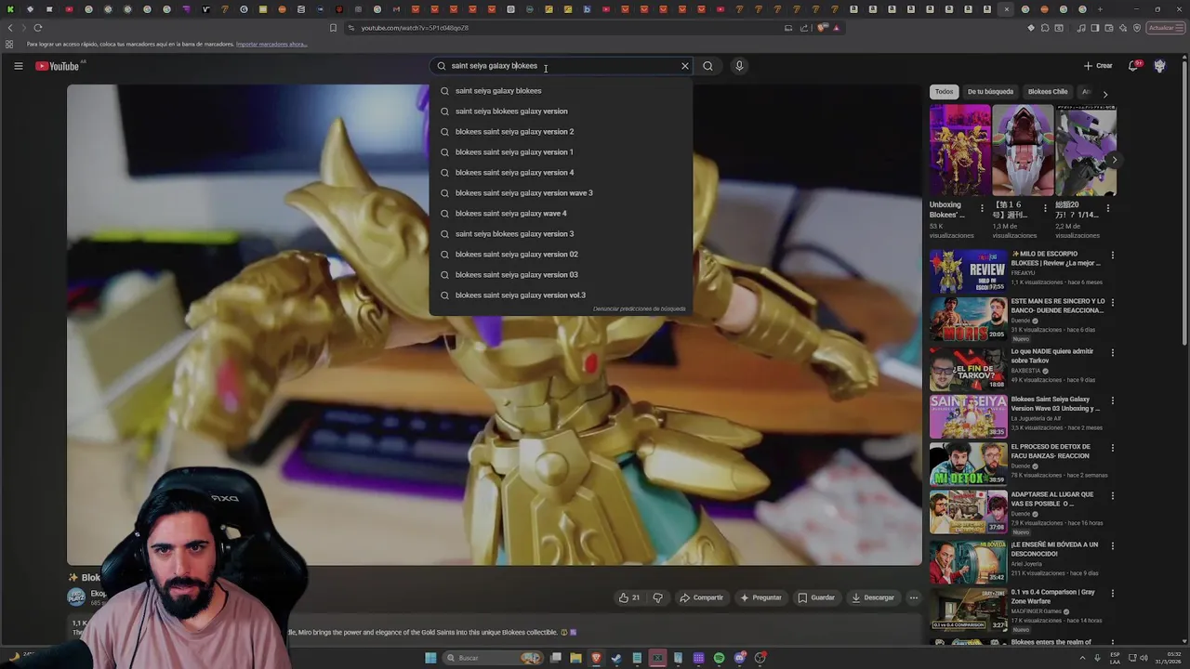Open options for 'ESTE MAN ES RE SINCERO' video
Viewport: 1190px width, 669px height.
tap(1112, 303)
